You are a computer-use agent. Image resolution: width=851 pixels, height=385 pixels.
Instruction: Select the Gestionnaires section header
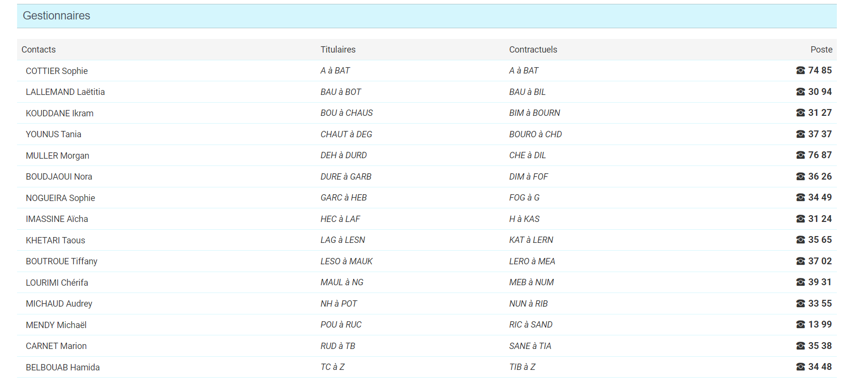click(x=57, y=16)
